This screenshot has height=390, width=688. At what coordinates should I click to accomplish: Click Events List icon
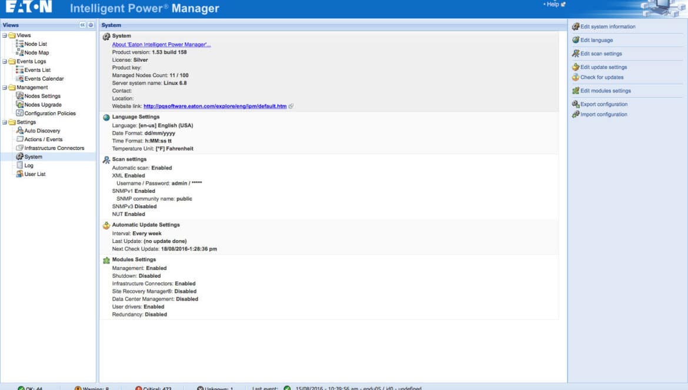(20, 70)
